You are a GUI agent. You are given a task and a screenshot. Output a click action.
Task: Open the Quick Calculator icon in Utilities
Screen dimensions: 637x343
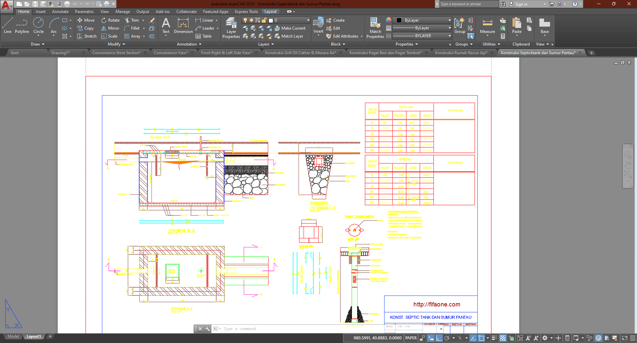click(x=503, y=36)
